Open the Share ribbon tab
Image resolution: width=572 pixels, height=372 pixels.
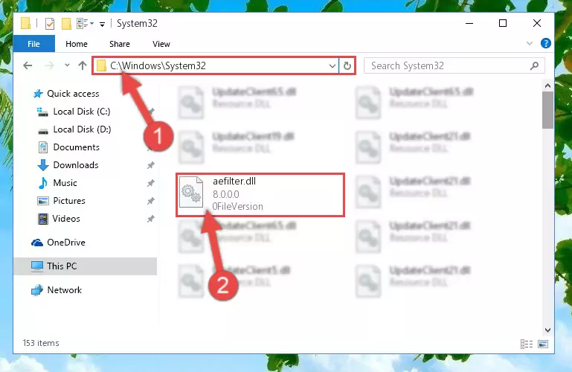[120, 44]
